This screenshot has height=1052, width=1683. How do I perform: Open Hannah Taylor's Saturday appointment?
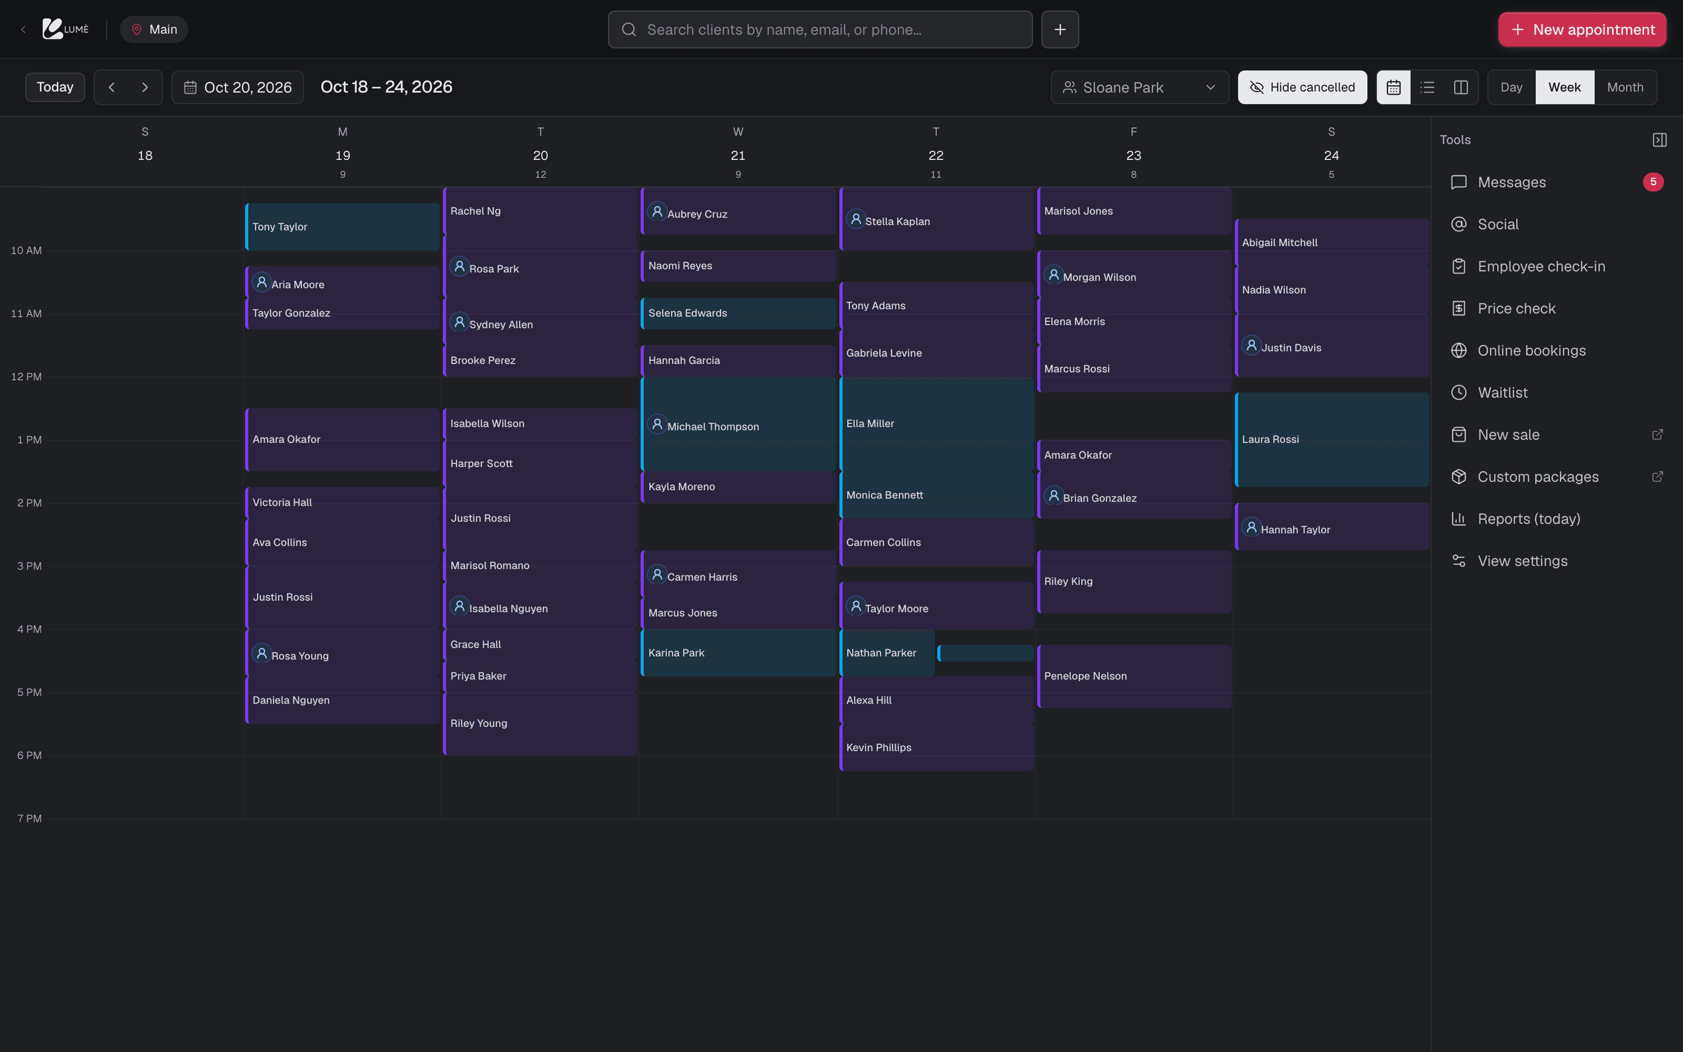click(x=1332, y=527)
